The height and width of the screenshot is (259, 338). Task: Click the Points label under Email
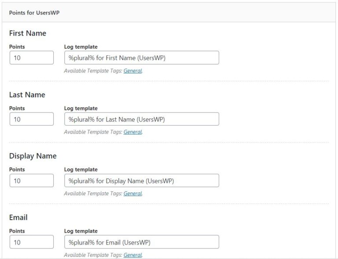coord(17,231)
